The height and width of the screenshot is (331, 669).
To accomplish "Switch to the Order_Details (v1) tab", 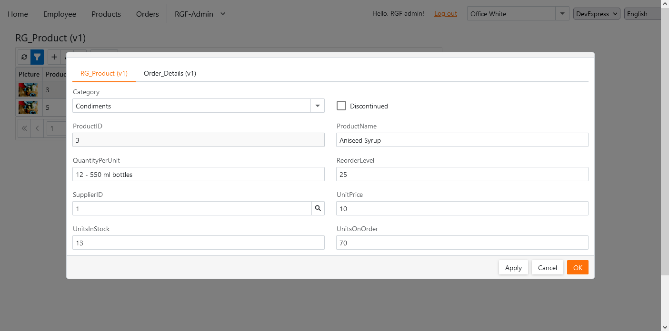I will (170, 73).
